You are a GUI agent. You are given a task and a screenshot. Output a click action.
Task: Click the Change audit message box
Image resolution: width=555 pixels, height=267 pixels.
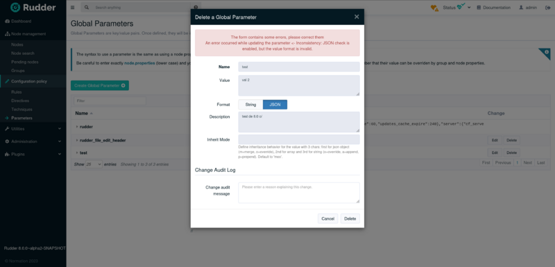(299, 193)
